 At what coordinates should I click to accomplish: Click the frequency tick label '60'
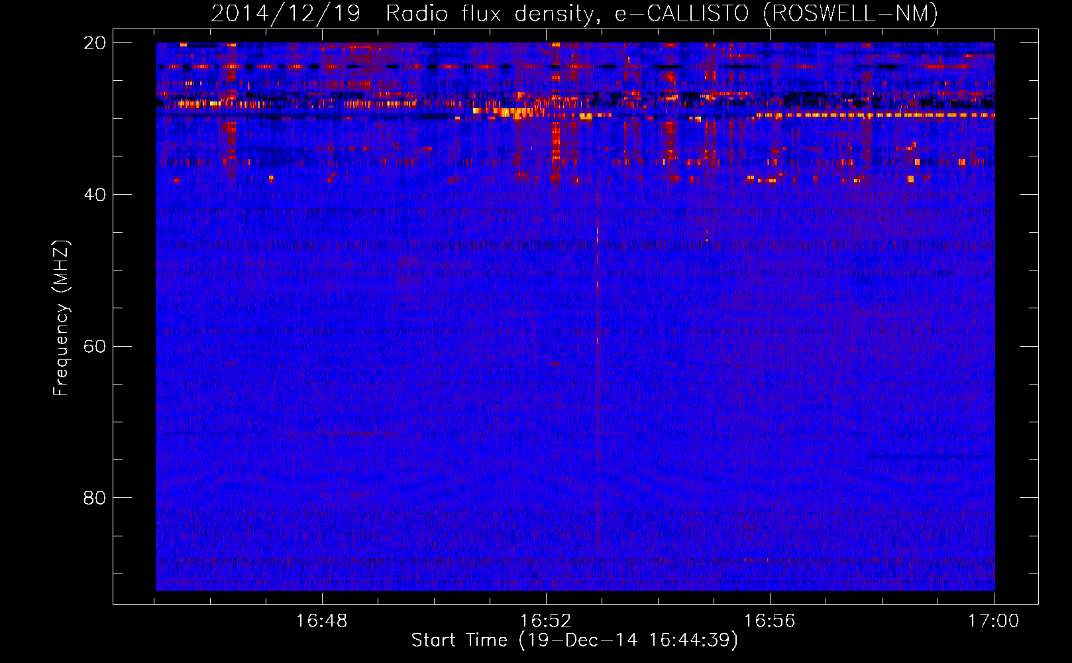(95, 346)
